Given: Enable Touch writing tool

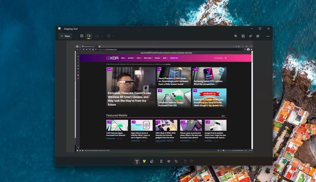Looking at the screenshot, I should pos(169,161).
